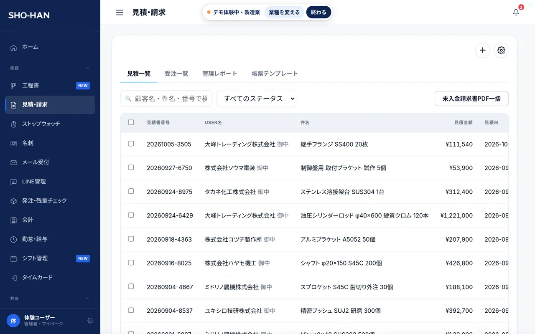
Task: Click user settings gear in sidebar footer
Action: (x=90, y=321)
